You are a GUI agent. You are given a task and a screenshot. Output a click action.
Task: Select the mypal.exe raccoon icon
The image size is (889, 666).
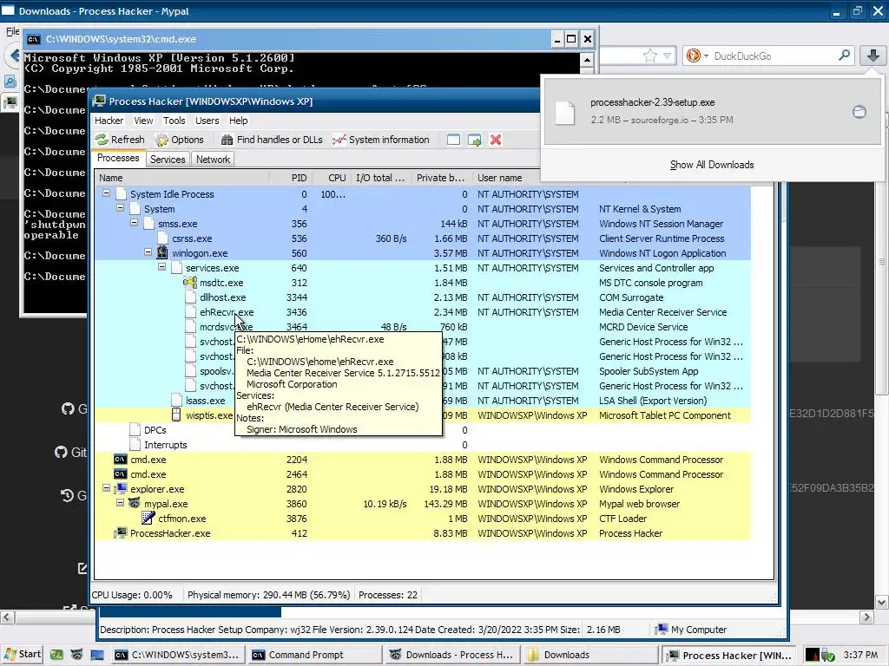click(x=135, y=503)
